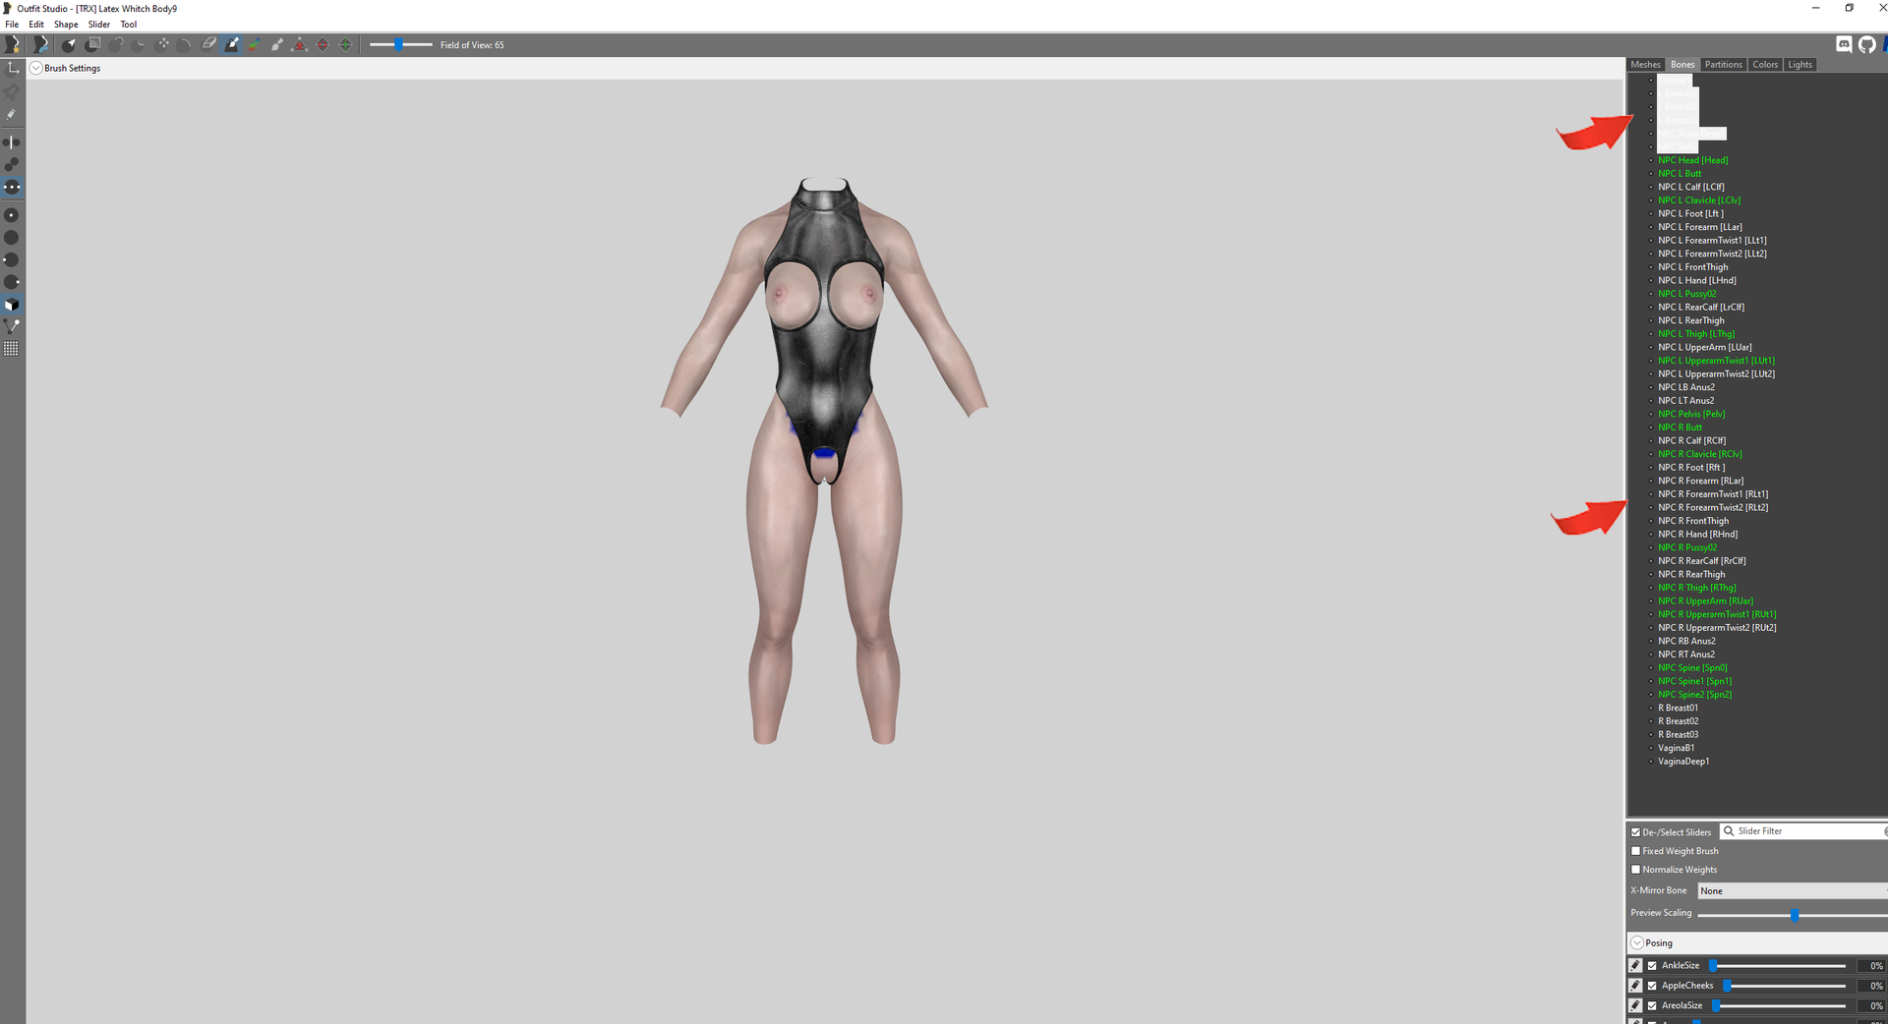Open the X-Mirror Bone dropdown
The image size is (1888, 1024).
1792,891
